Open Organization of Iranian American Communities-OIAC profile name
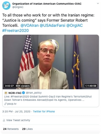The image size is (101, 134). tap(47, 4)
